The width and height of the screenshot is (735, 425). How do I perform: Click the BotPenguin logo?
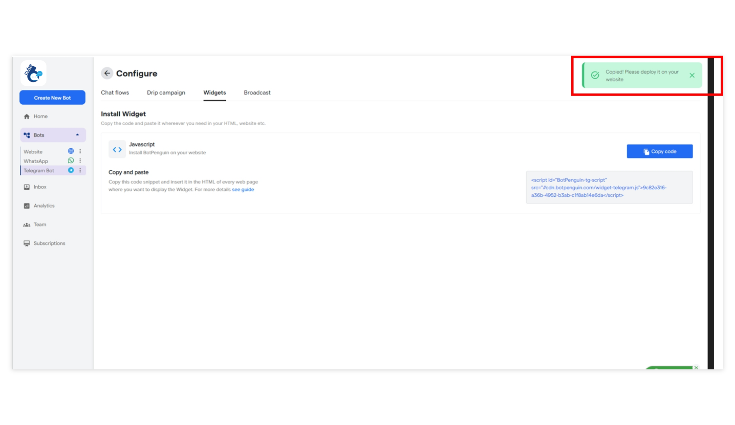click(x=33, y=73)
